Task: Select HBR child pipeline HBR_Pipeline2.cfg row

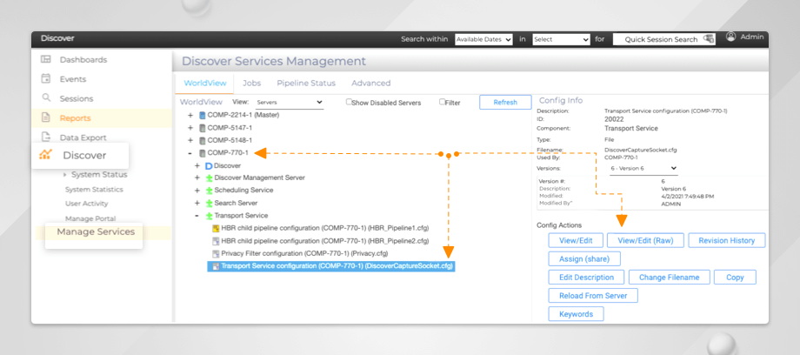Action: [320, 241]
